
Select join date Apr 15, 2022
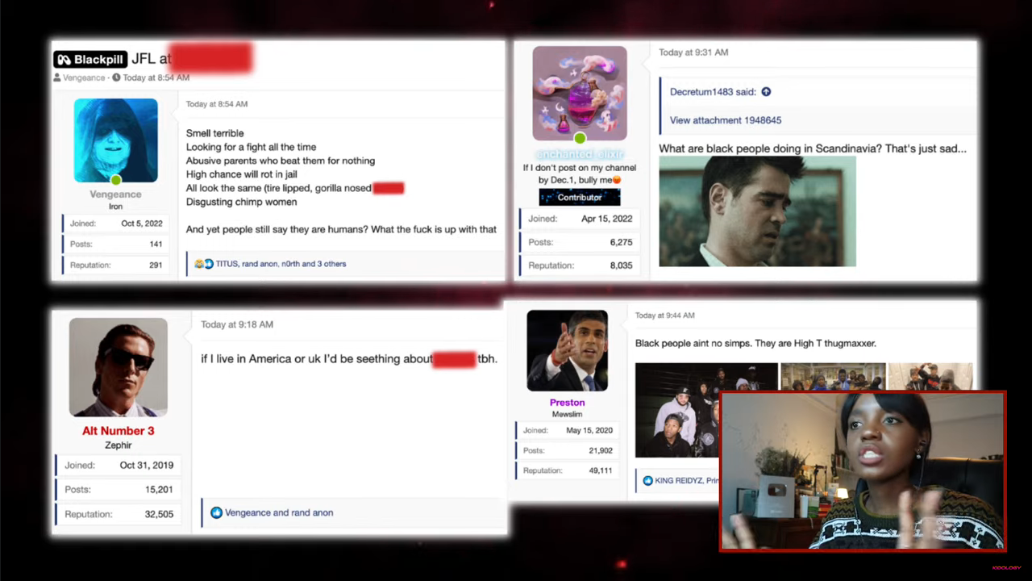click(x=606, y=219)
